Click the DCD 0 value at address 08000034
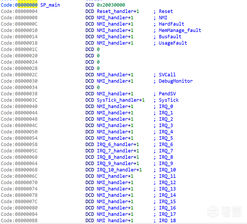 click(98, 87)
